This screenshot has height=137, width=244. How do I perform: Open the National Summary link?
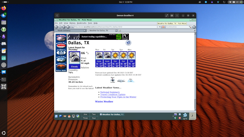tap(110, 92)
